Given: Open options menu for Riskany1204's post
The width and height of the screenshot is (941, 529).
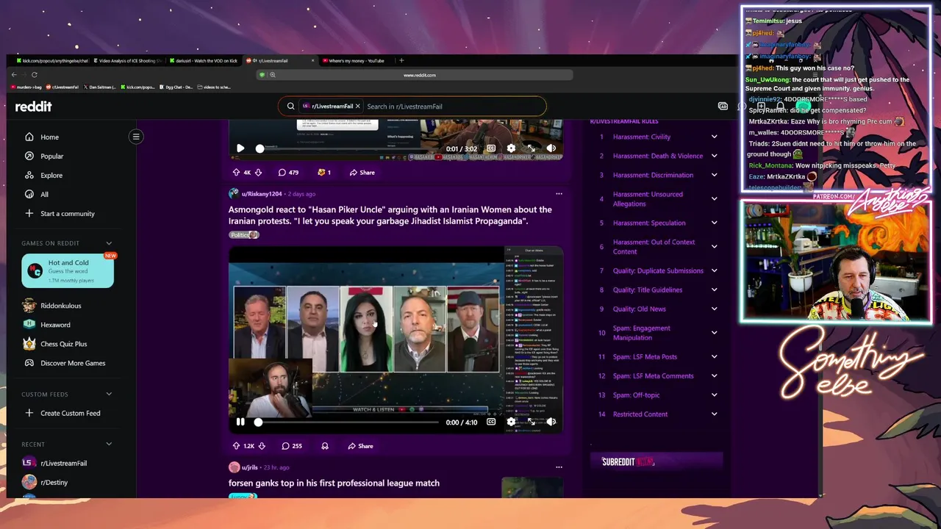Looking at the screenshot, I should (559, 194).
